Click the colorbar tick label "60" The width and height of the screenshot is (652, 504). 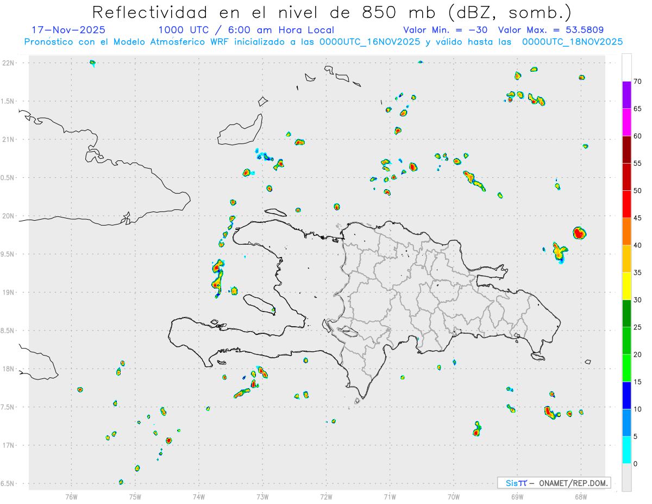(637, 136)
